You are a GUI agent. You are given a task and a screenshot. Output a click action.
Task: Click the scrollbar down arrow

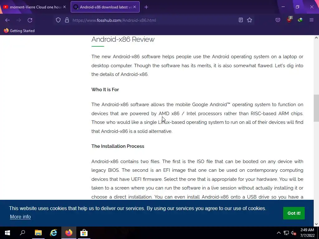point(316,224)
